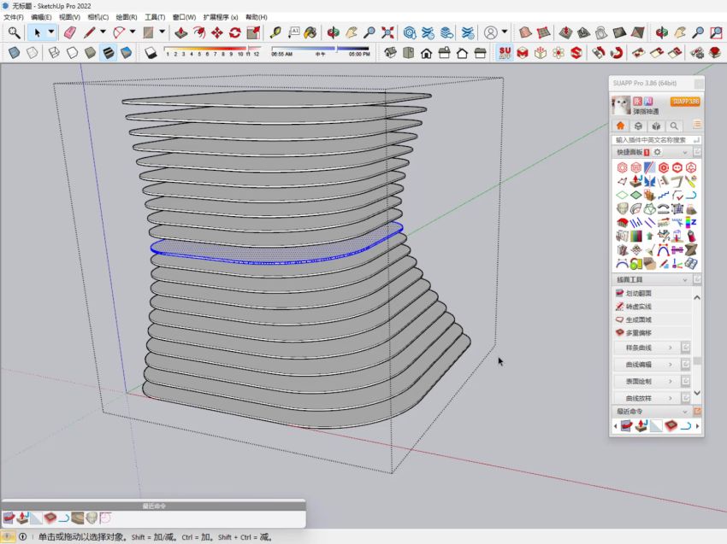Viewport: 727px width, 544px height.
Task: Select the Move tool
Action: [217, 32]
